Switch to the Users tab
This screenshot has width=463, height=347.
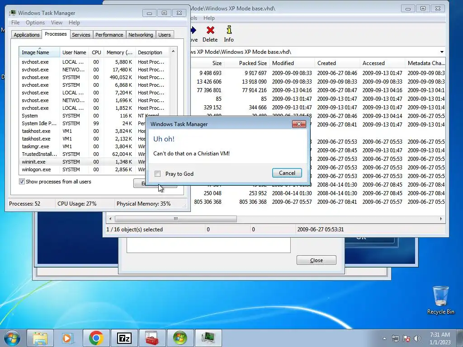[165, 35]
